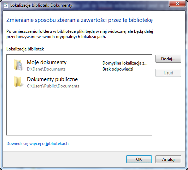Click the disabled Usuń button
This screenshot has width=188, height=170.
168,73
